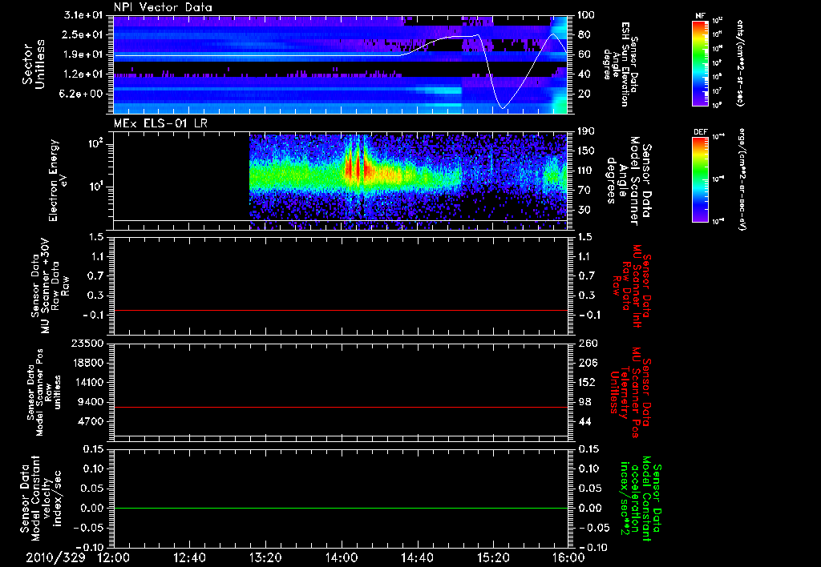Click the 15:20 time axis label

(x=493, y=557)
